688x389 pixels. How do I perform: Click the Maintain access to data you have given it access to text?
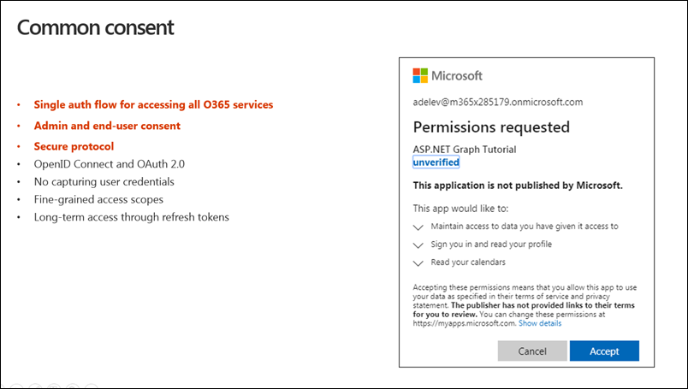[x=525, y=227]
